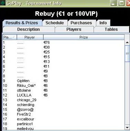130x131 pixels.
Task: Close the Tournament Info window
Action: (128, 3)
